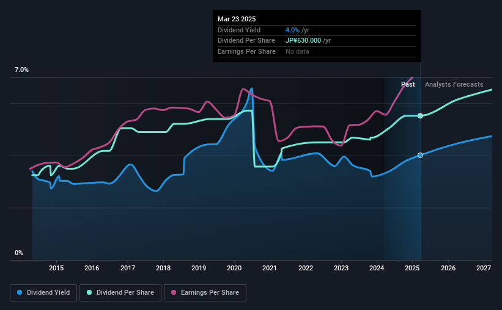
Task: Click the blue data point marker at Mar 2025
Action: [x=420, y=155]
